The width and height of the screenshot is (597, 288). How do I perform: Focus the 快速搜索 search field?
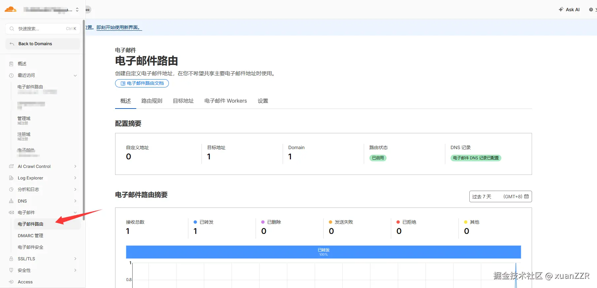(x=43, y=29)
